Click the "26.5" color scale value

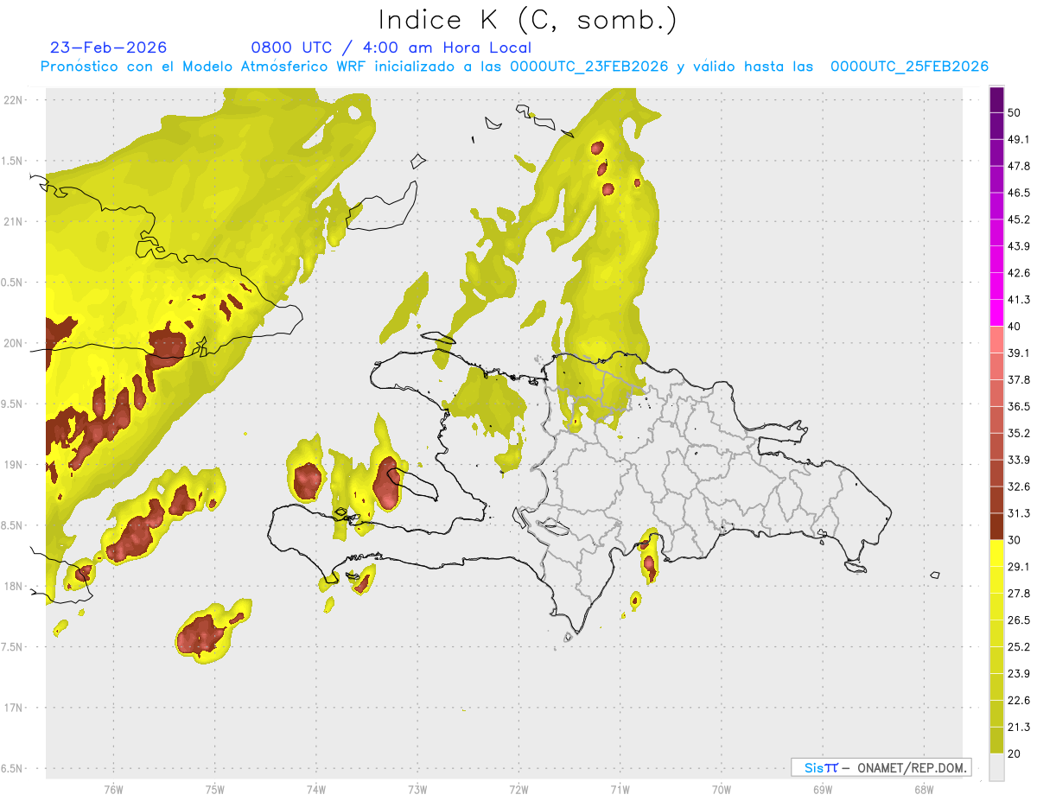pyautogui.click(x=1019, y=620)
